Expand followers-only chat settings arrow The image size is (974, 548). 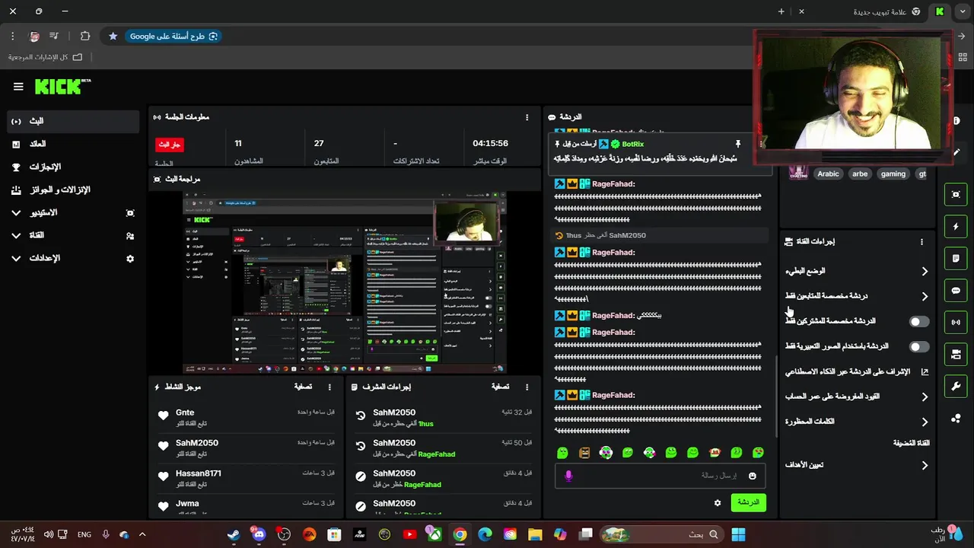click(925, 296)
